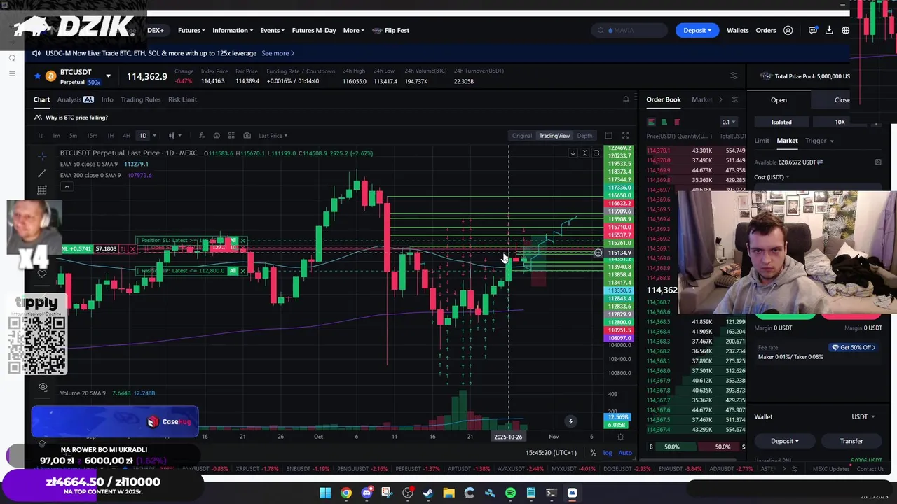Open Chrome from the Windows taskbar
This screenshot has width=897, height=504.
click(346, 493)
